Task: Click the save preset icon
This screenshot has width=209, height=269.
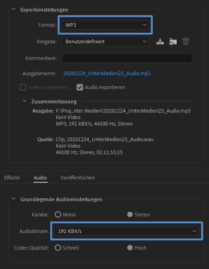Action: coord(160,42)
